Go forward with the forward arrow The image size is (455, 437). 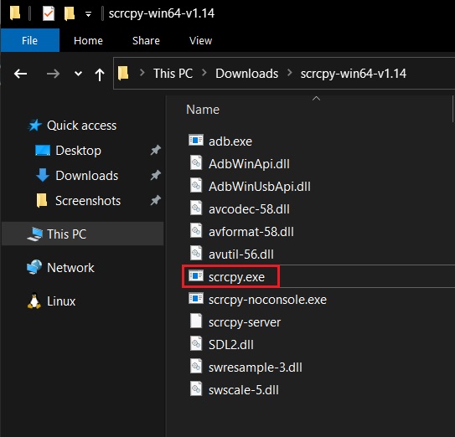pos(53,74)
